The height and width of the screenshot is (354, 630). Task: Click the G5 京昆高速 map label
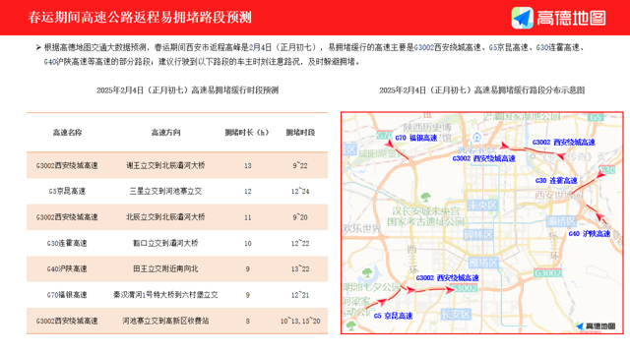click(x=393, y=316)
